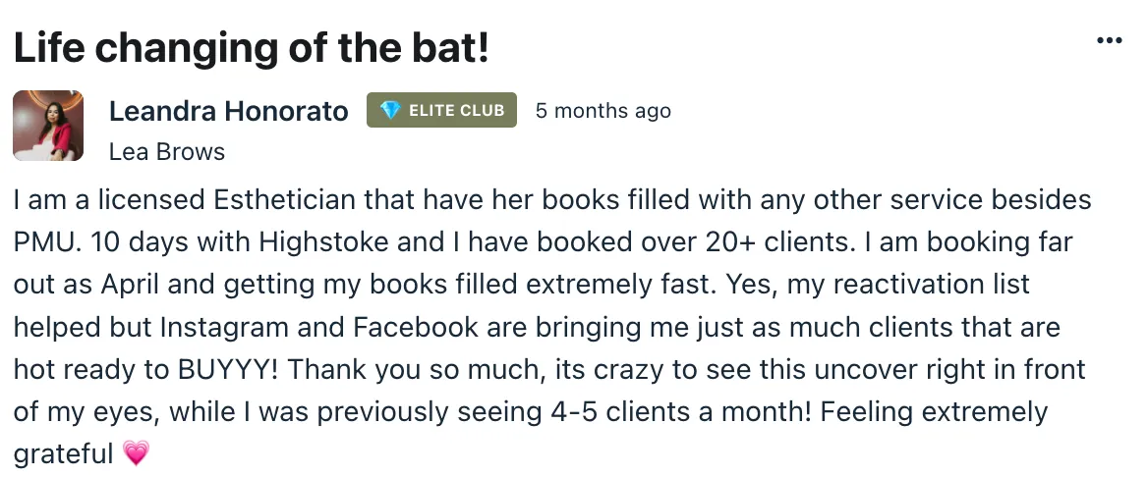
Task: Click the word 'April' in the review
Action: (x=130, y=285)
